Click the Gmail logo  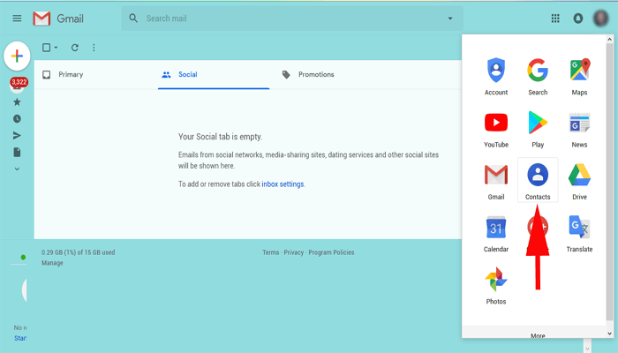coord(58,19)
